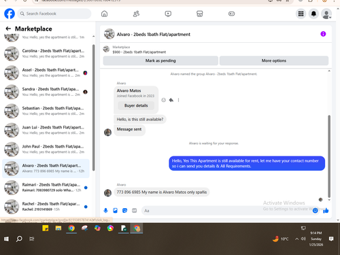Open Assel's conversation
Screen dimensions: 340x255
pos(46,73)
